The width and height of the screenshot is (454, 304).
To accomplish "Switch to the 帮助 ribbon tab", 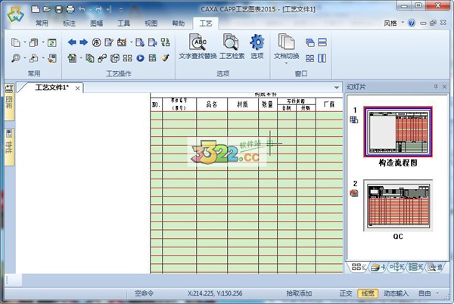I will 179,23.
